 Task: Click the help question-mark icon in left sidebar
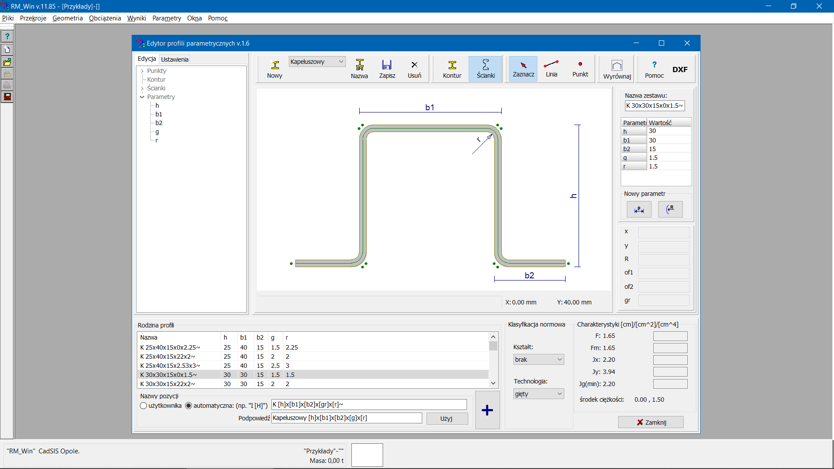click(7, 36)
